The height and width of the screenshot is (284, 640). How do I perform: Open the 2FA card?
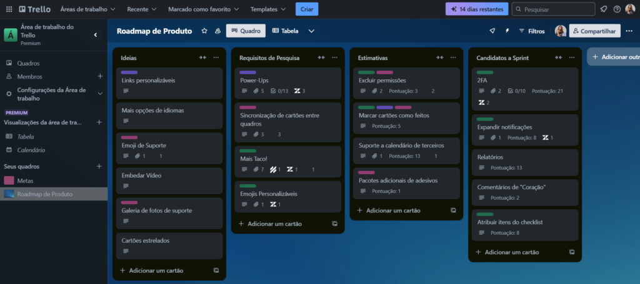tap(525, 89)
